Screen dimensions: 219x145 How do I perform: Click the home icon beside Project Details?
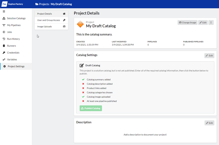click(x=64, y=13)
